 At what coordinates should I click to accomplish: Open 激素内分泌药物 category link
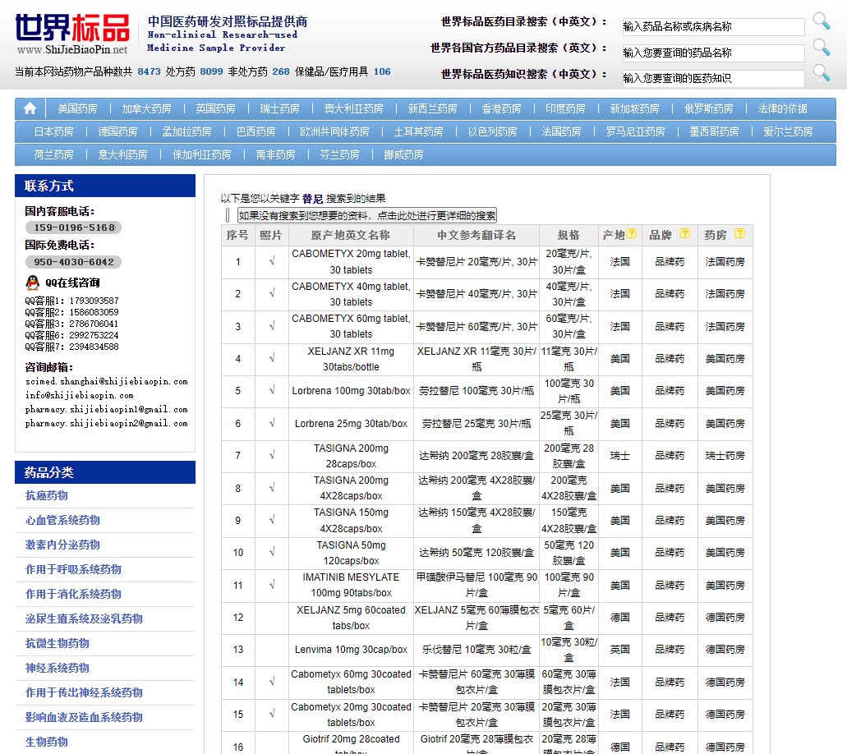[x=62, y=545]
